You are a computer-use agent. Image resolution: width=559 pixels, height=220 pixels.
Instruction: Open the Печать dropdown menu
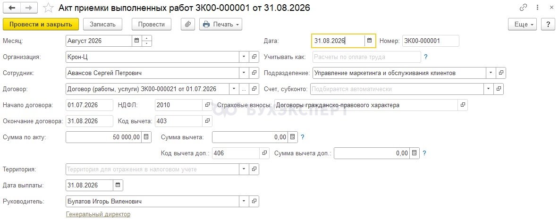click(x=220, y=24)
